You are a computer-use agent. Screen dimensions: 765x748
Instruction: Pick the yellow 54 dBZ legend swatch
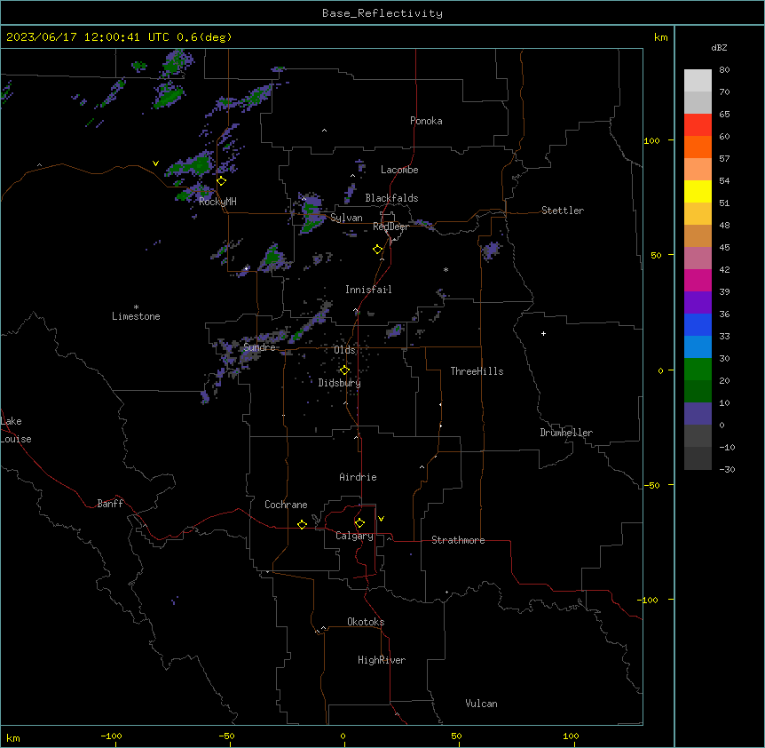click(x=698, y=191)
